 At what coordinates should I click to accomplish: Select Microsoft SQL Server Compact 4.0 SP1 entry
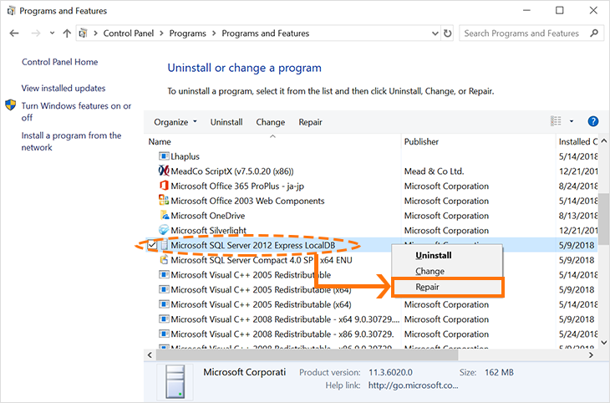tap(262, 260)
